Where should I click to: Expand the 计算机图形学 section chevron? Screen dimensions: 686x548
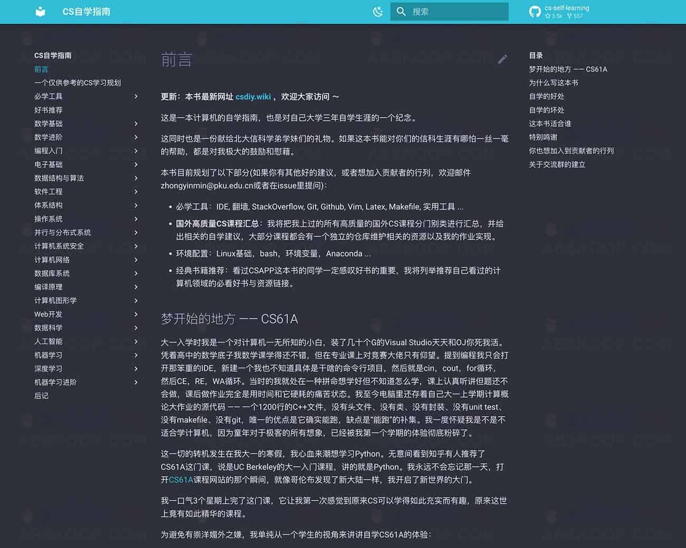[136, 301]
